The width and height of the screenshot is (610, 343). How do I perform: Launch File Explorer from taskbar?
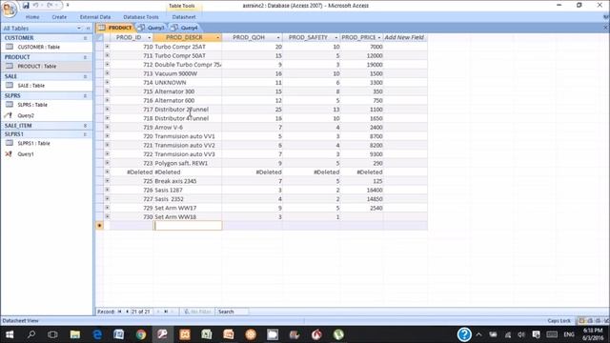tap(74, 334)
